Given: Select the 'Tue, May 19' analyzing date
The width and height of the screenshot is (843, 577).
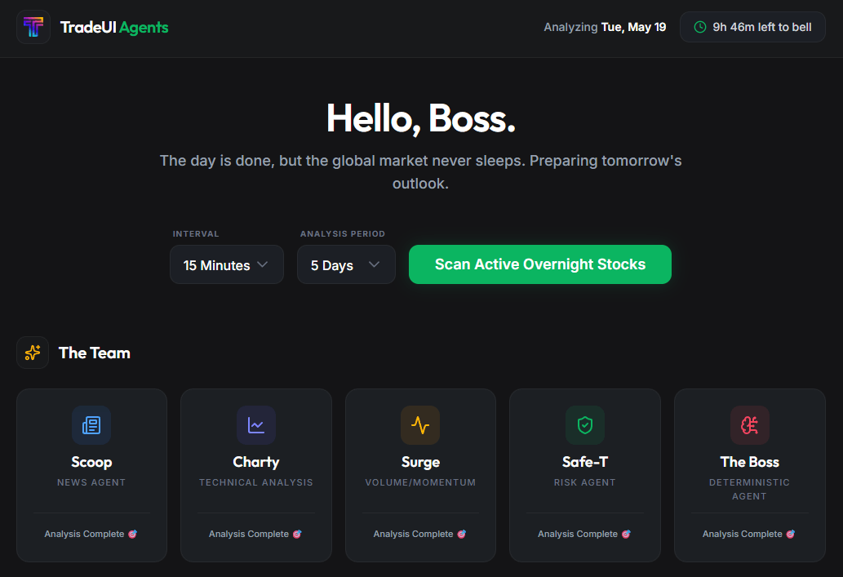Looking at the screenshot, I should pos(633,27).
